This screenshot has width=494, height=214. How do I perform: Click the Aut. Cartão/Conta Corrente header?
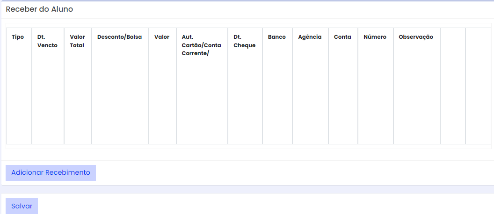tap(201, 45)
